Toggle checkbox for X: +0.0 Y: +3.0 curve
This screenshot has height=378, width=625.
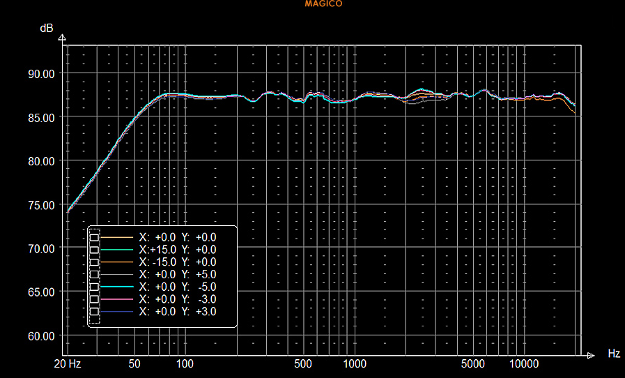[94, 312]
